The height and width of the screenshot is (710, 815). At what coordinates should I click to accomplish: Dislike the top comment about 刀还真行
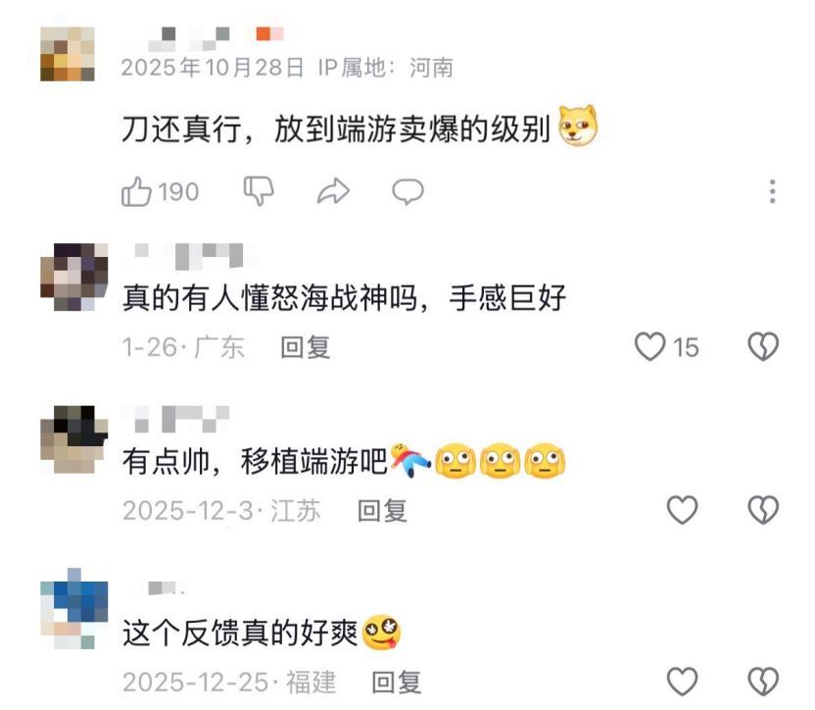point(259,190)
